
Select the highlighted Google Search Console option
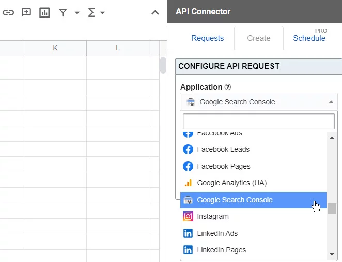(253, 200)
